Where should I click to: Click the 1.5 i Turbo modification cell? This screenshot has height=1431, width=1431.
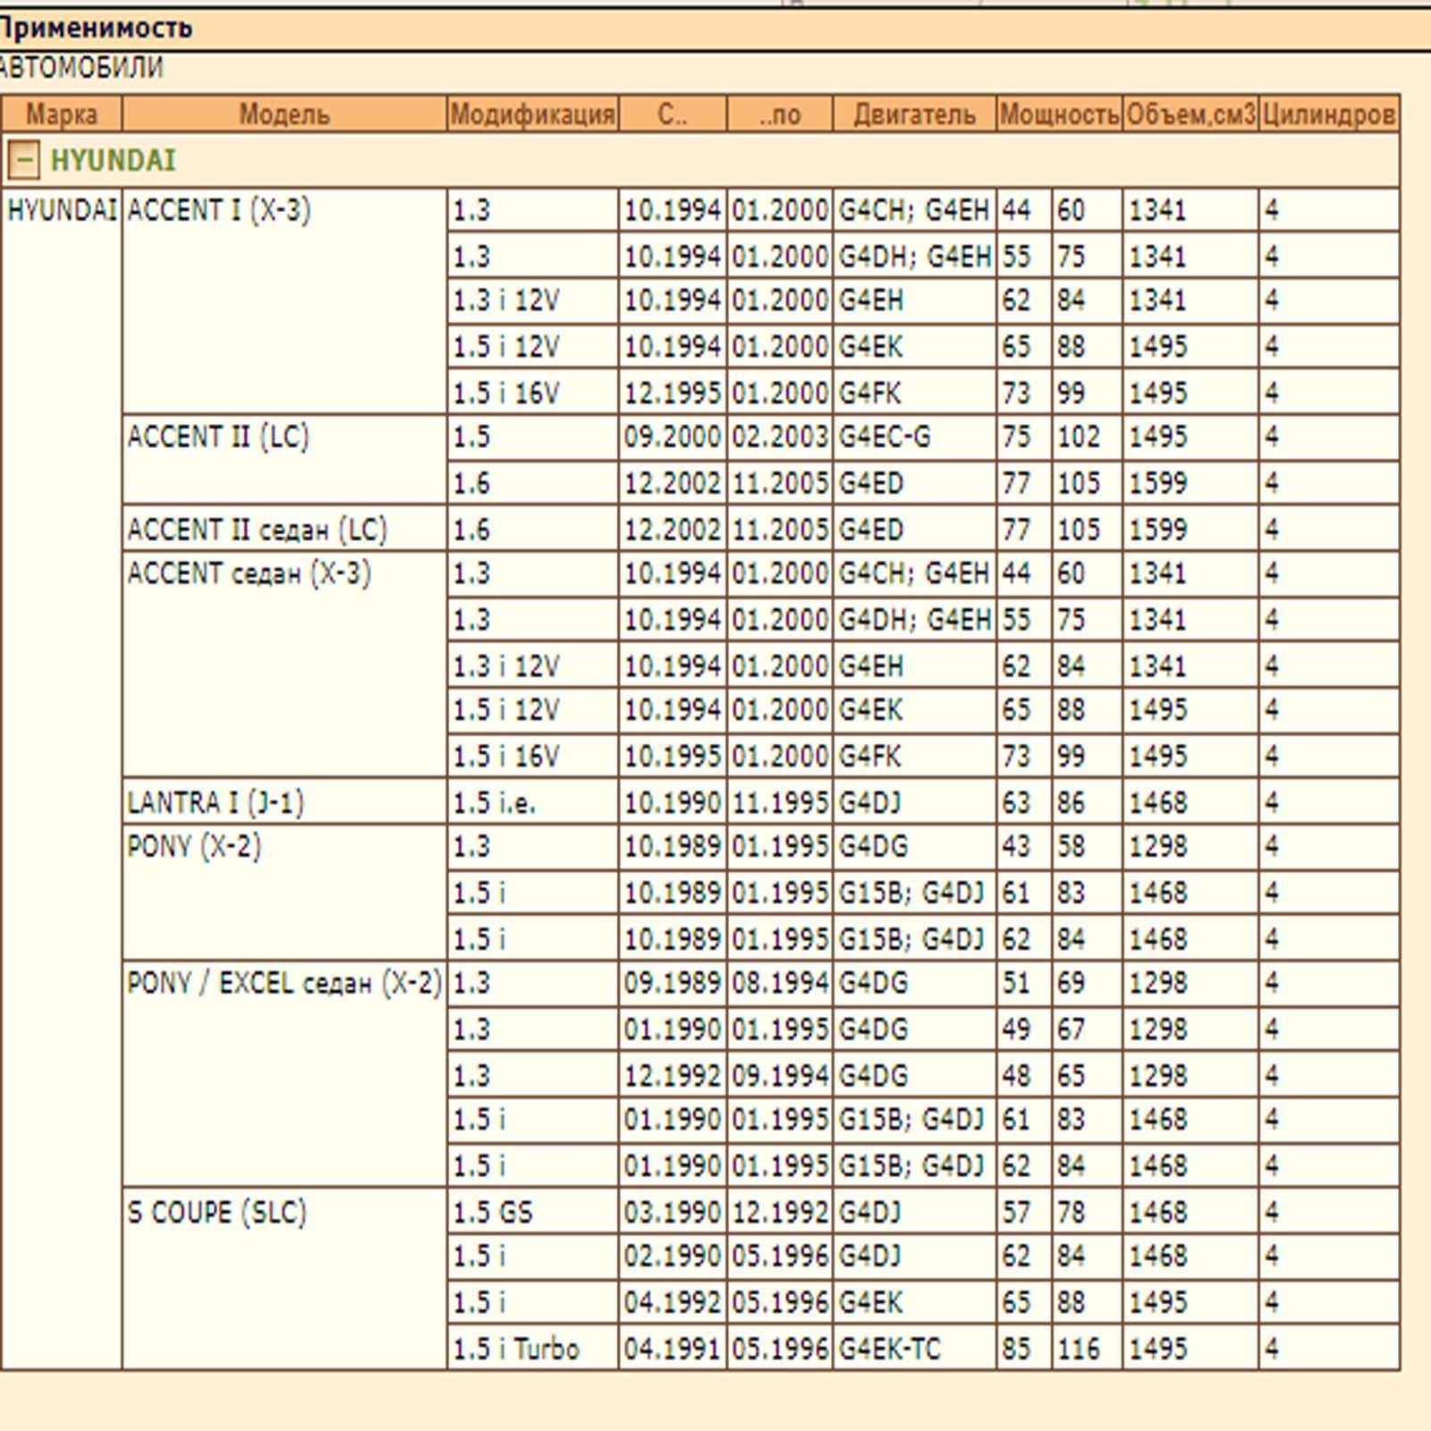point(516,1349)
